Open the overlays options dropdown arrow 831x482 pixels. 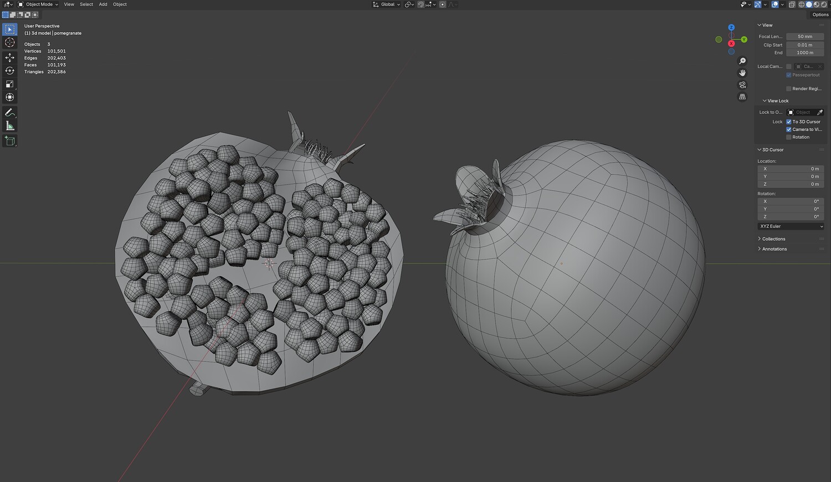(x=782, y=4)
